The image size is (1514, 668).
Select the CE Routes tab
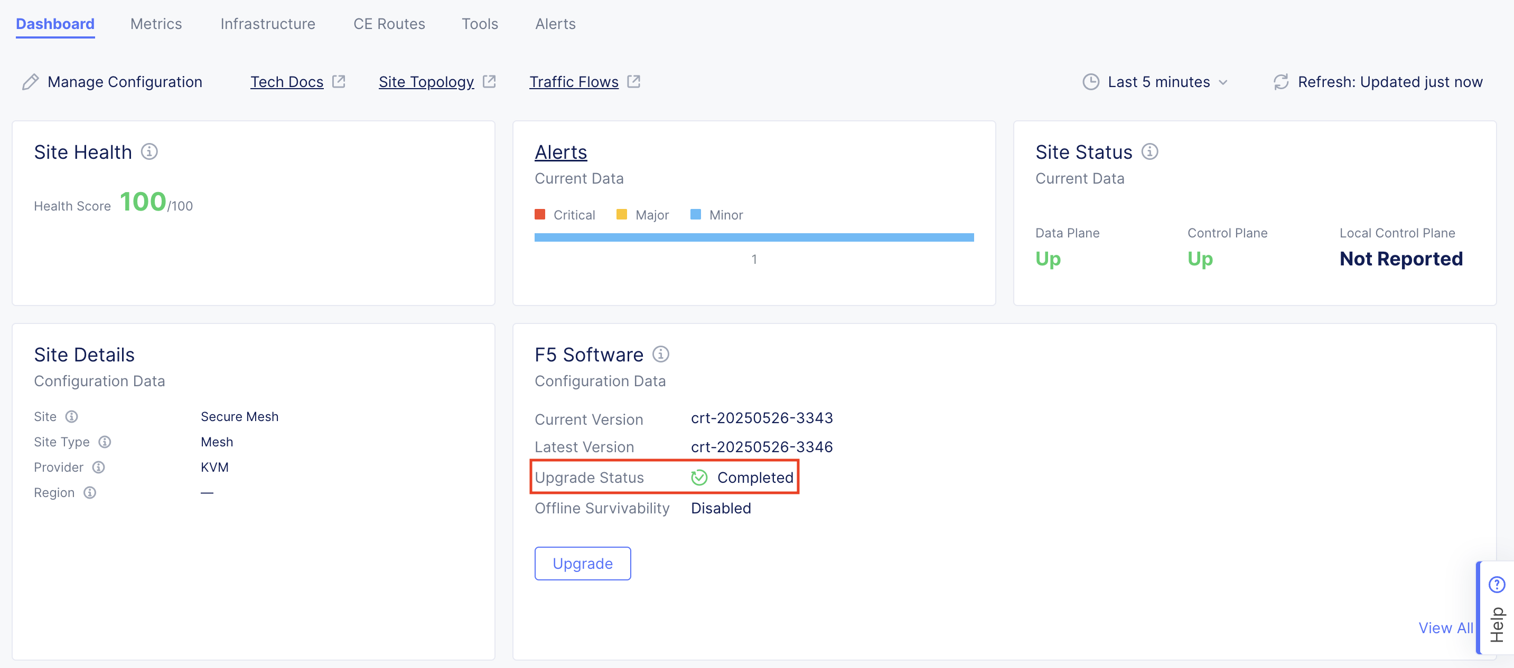388,23
